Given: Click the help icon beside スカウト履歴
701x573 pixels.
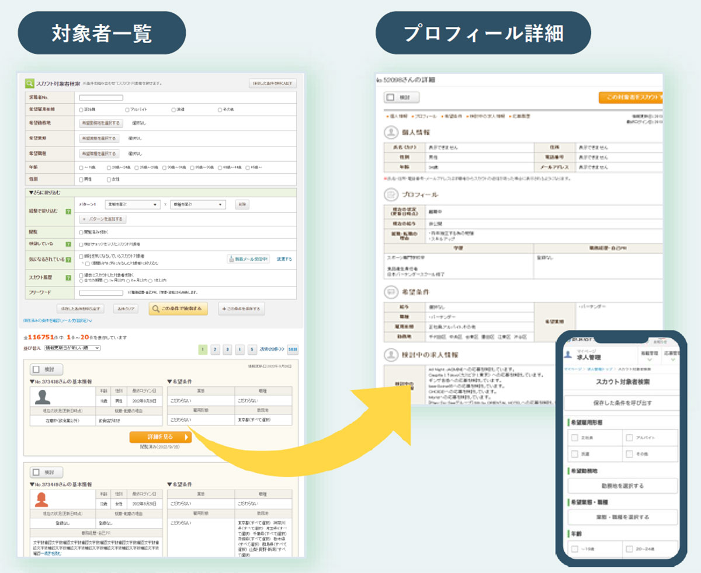Looking at the screenshot, I should tap(68, 278).
